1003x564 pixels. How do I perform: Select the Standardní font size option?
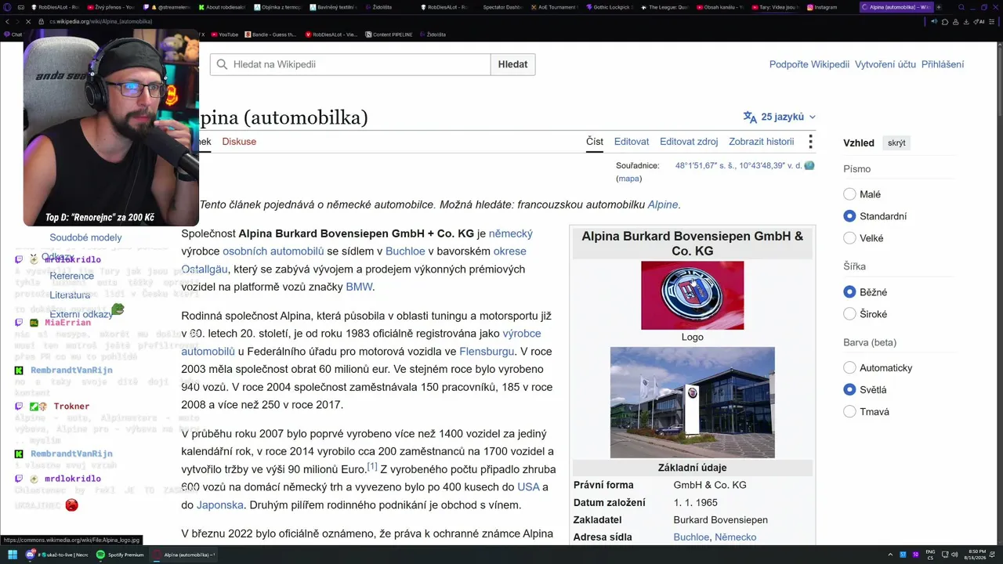(x=849, y=216)
